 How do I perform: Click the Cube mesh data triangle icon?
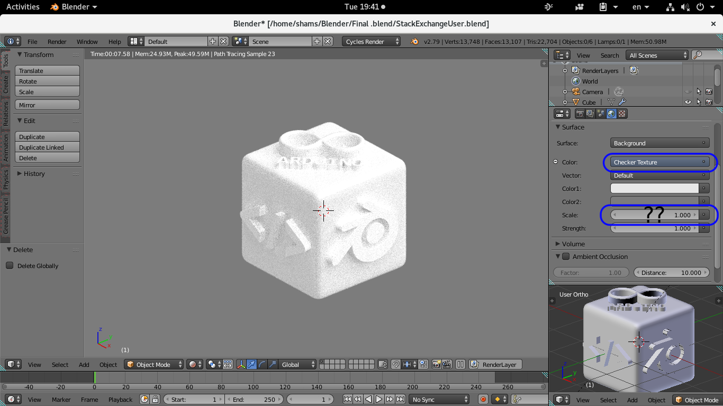(611, 102)
